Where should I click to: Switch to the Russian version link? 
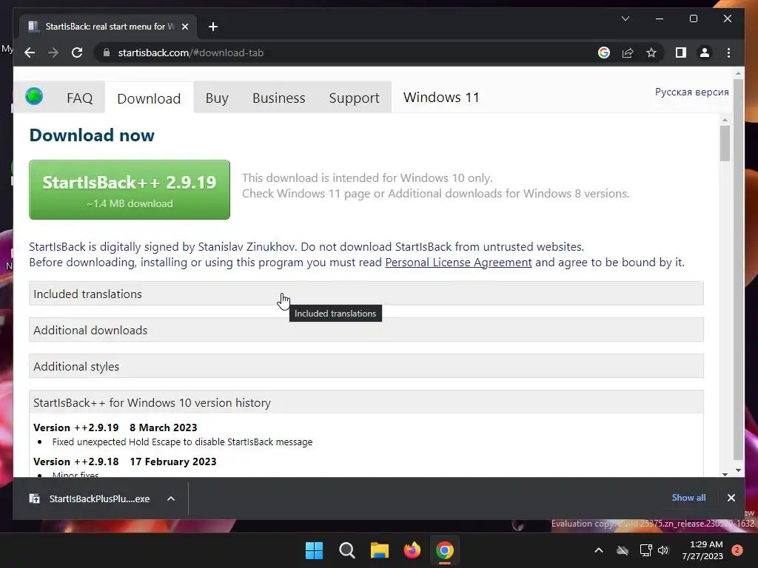click(692, 92)
